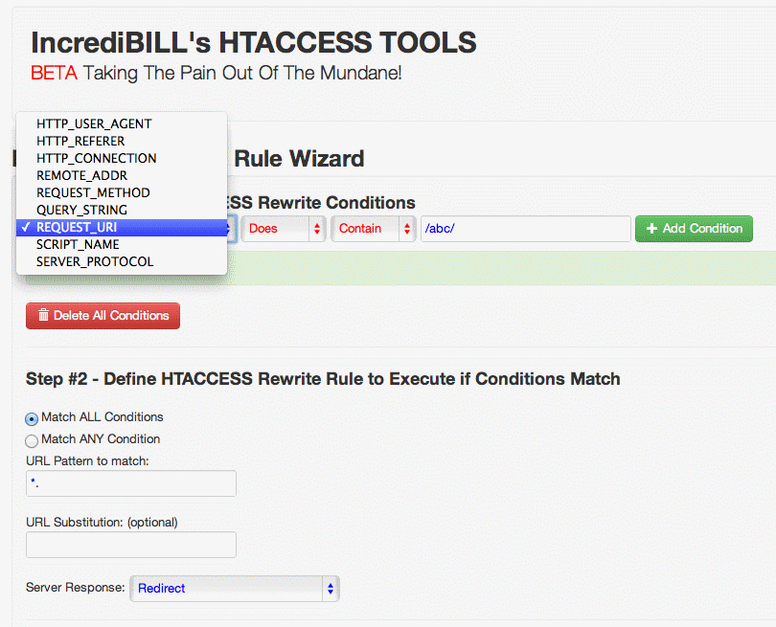
Task: Open the Does dropdown
Action: (284, 229)
